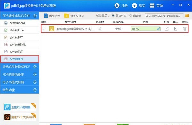192x125 pixels.
Task: Click the 状态 column header
Action: (x=145, y=22)
